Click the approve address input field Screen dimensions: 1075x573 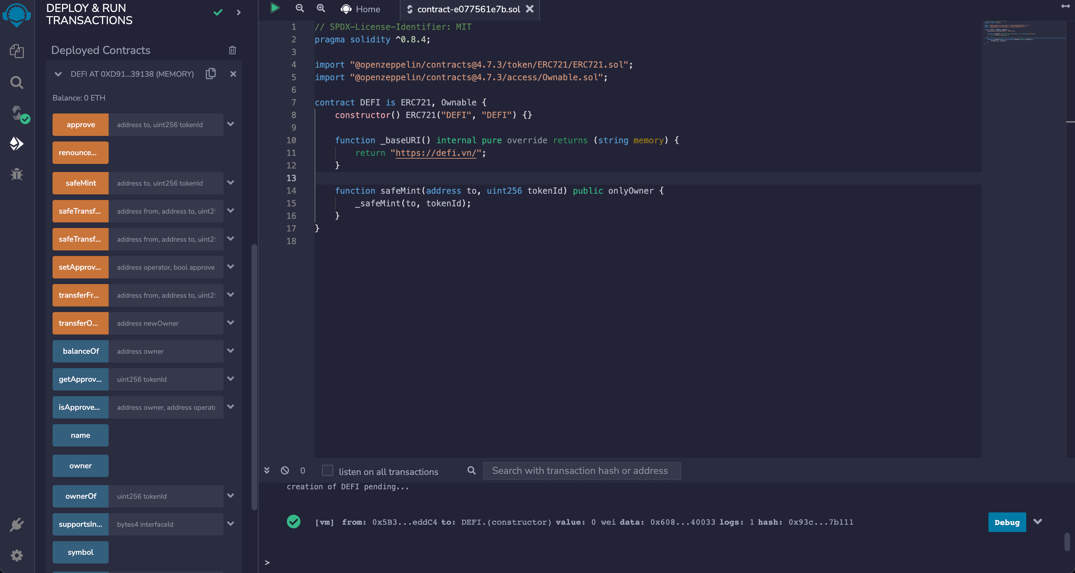[x=166, y=125]
